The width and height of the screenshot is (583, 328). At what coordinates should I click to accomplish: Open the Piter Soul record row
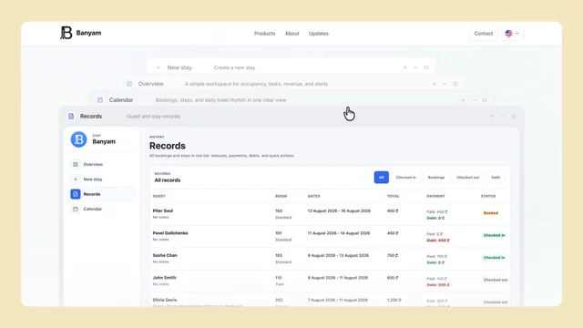pos(330,214)
